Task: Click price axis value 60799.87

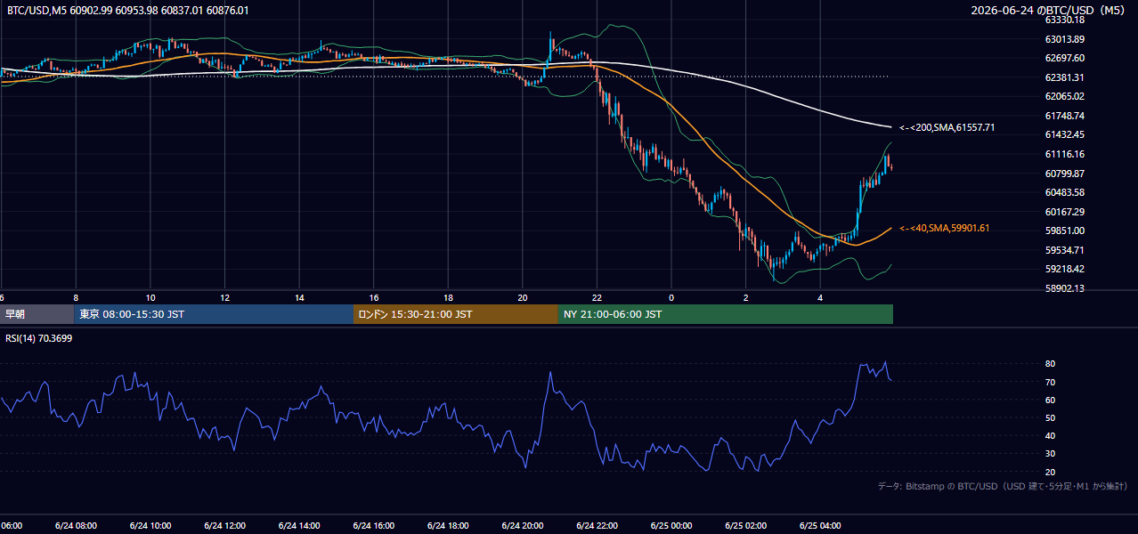Action: pos(1064,174)
